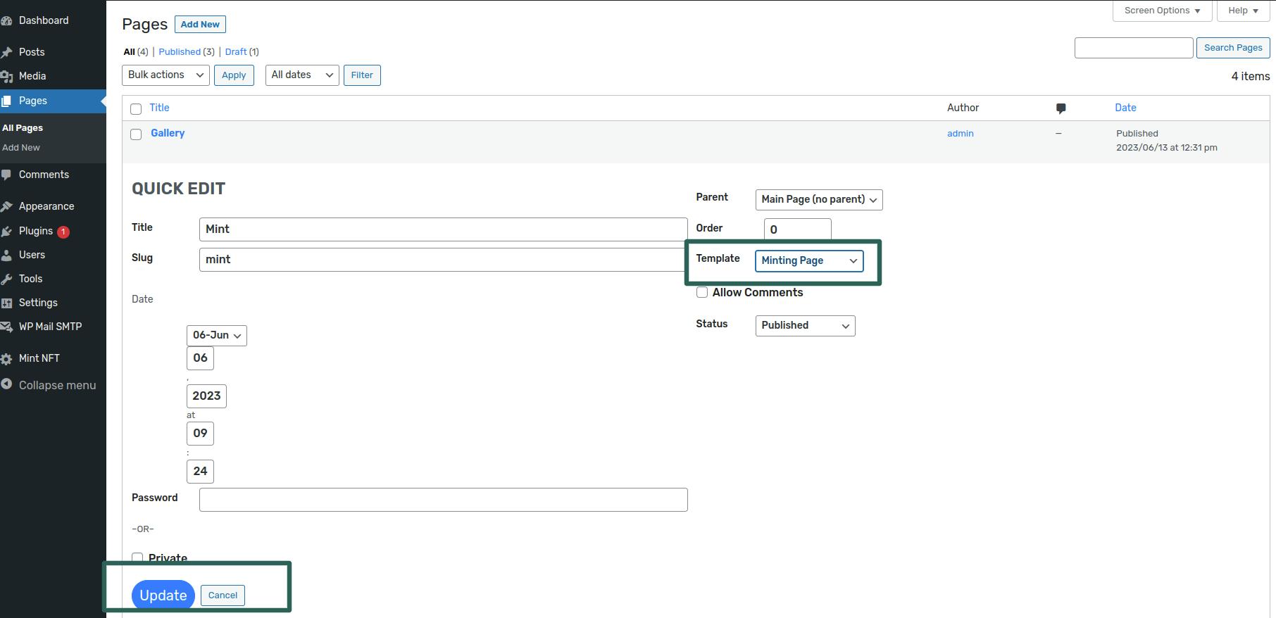
Task: Click the Tools wrench icon
Action: [x=6, y=279]
